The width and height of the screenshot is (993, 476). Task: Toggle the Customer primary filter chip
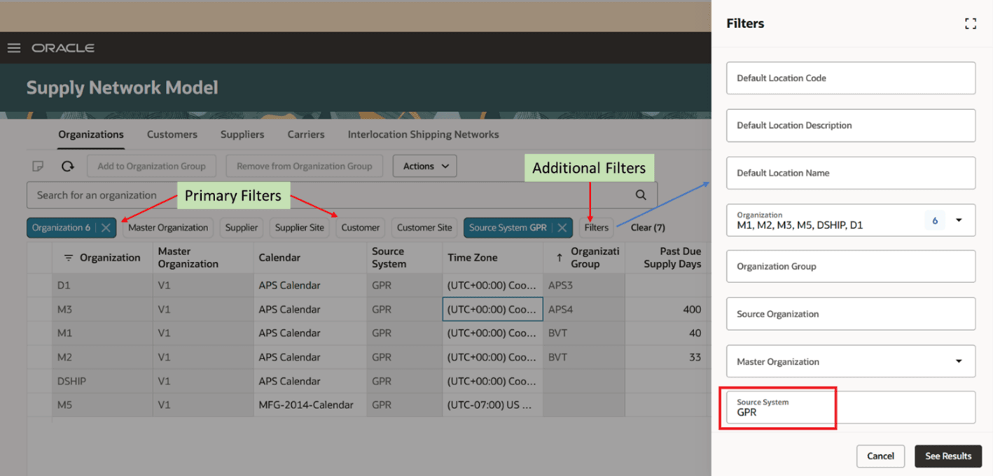click(360, 227)
